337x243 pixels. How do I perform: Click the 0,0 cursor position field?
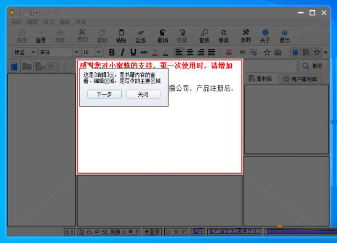click(x=69, y=232)
